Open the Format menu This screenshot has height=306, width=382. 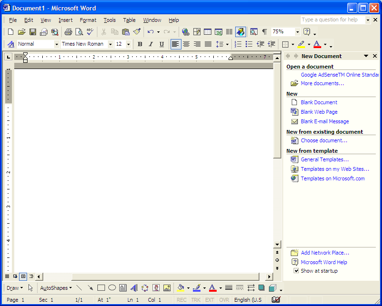88,20
